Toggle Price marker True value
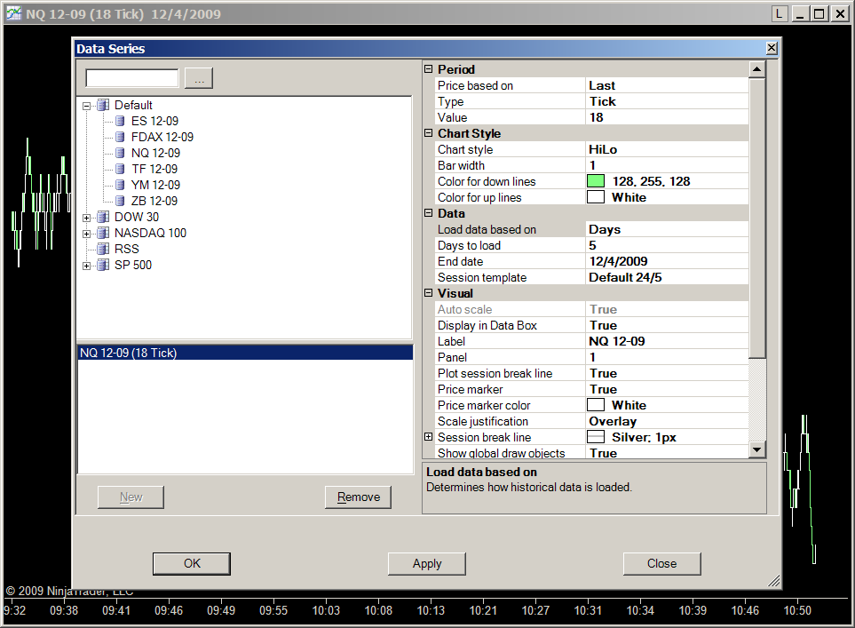This screenshot has width=855, height=628. [x=667, y=389]
